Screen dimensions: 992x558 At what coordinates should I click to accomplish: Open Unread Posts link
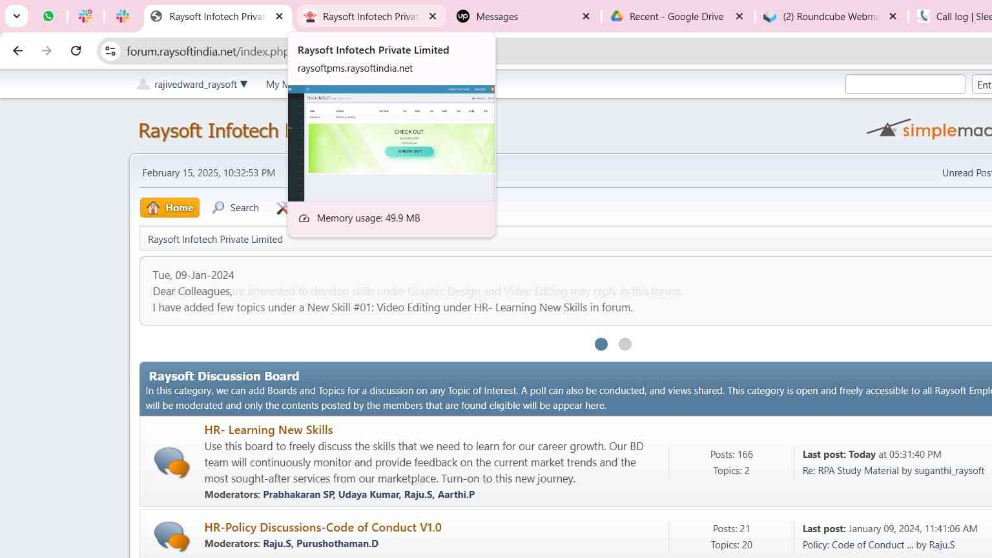(967, 173)
